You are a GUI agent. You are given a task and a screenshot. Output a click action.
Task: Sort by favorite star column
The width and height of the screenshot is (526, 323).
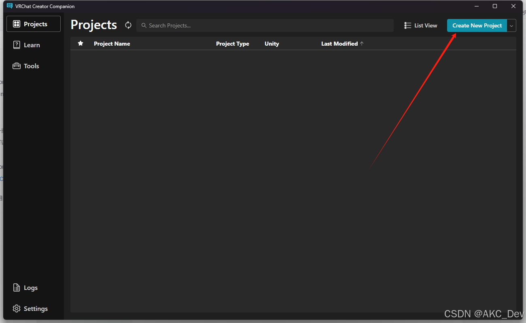(81, 43)
